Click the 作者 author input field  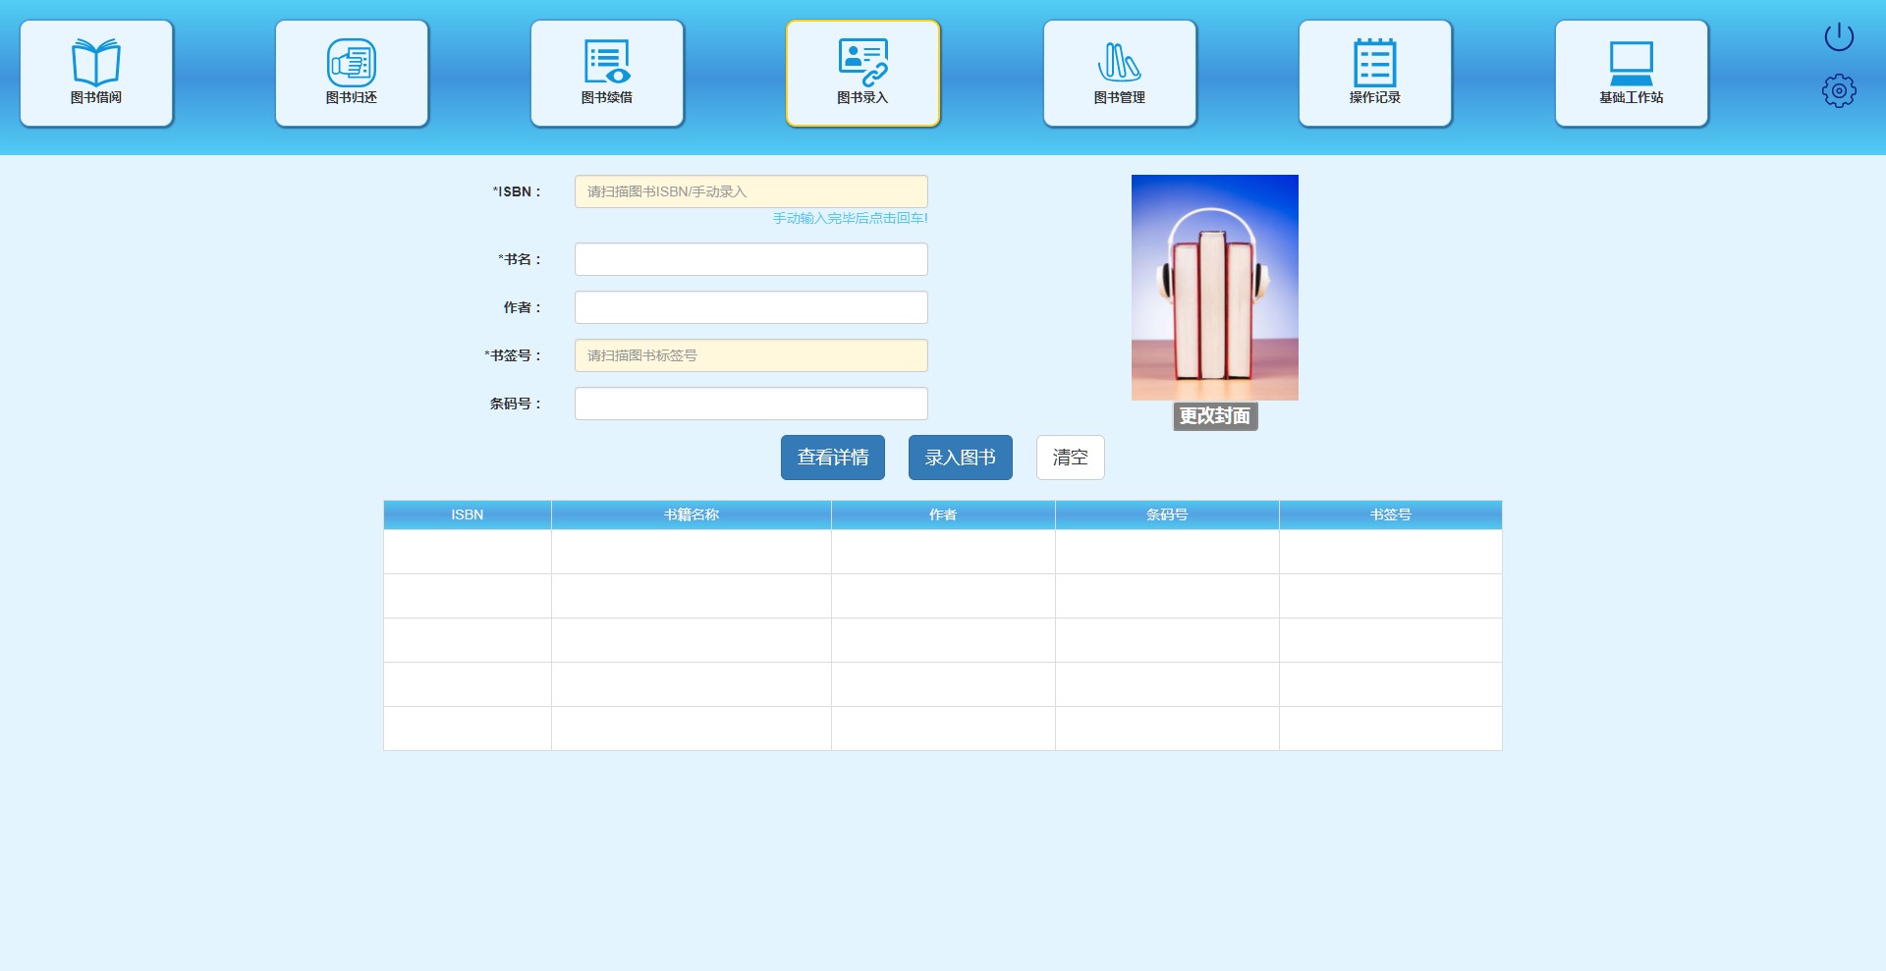click(750, 307)
